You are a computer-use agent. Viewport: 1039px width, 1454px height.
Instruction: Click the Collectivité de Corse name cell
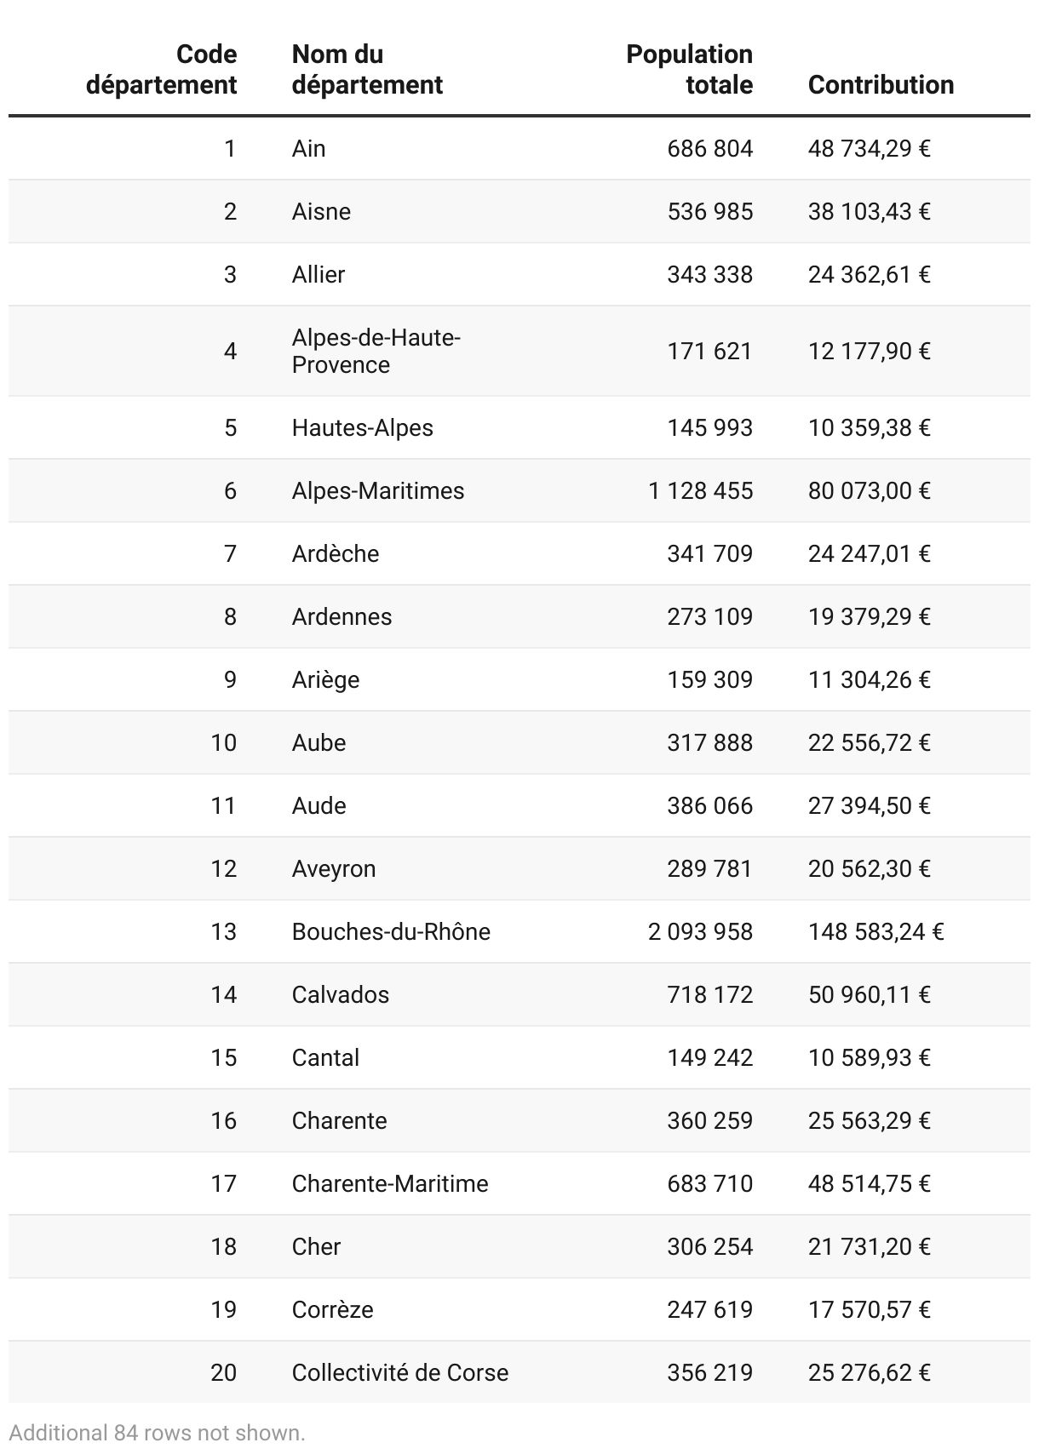[399, 1373]
